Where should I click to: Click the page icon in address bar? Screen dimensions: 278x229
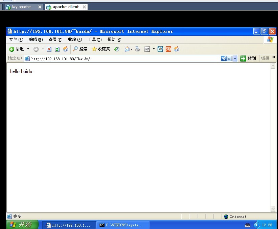[27, 59]
